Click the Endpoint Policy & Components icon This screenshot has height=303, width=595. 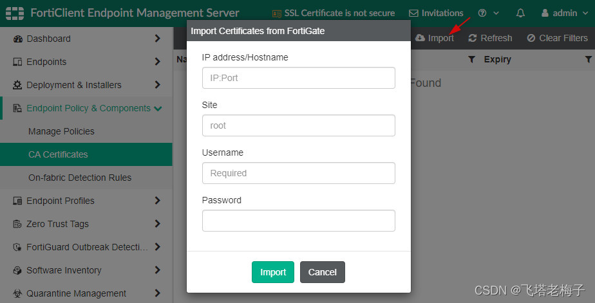click(x=17, y=108)
